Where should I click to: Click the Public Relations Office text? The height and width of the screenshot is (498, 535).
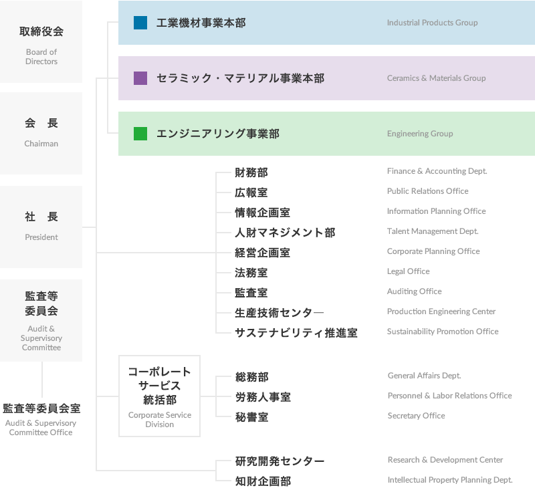click(428, 191)
